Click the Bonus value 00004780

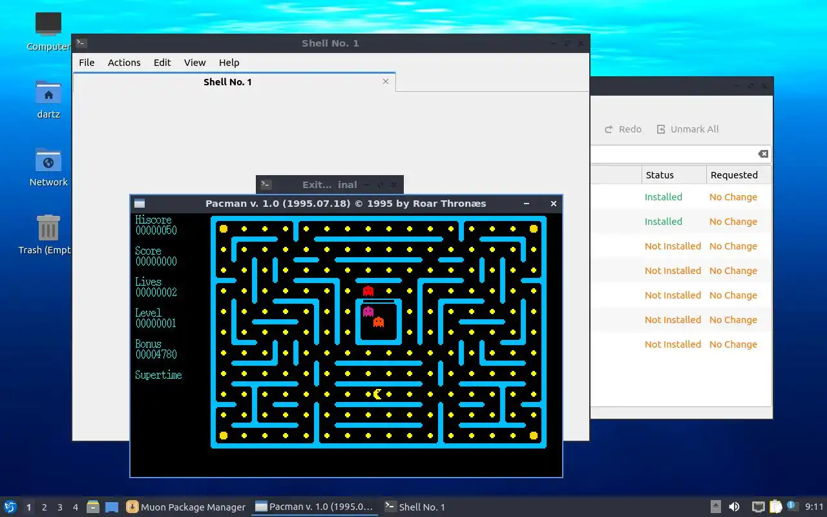click(156, 355)
